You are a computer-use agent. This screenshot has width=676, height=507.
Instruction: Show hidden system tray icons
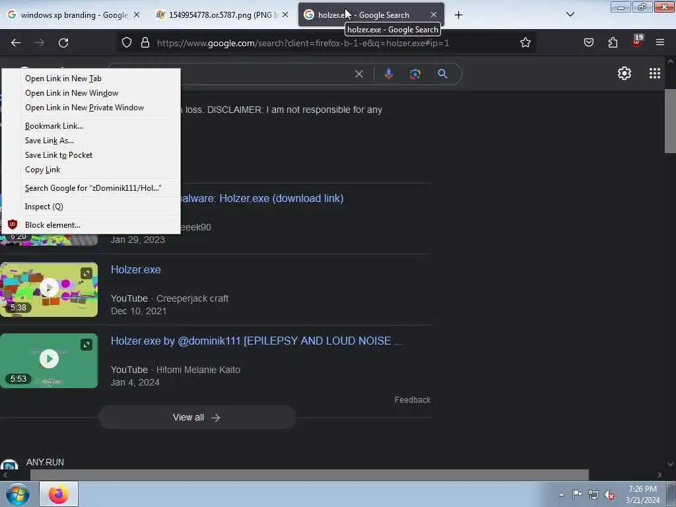[561, 494]
